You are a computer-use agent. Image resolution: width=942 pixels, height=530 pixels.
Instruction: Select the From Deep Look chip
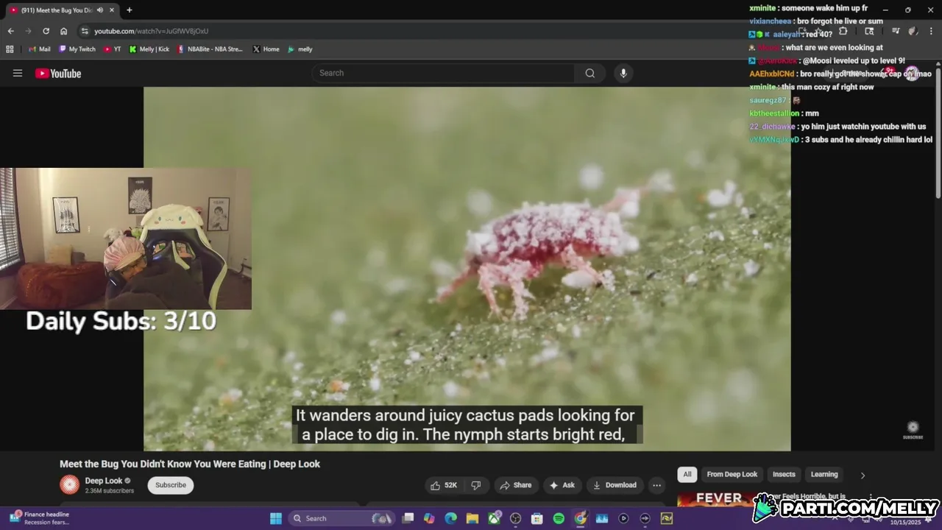732,474
